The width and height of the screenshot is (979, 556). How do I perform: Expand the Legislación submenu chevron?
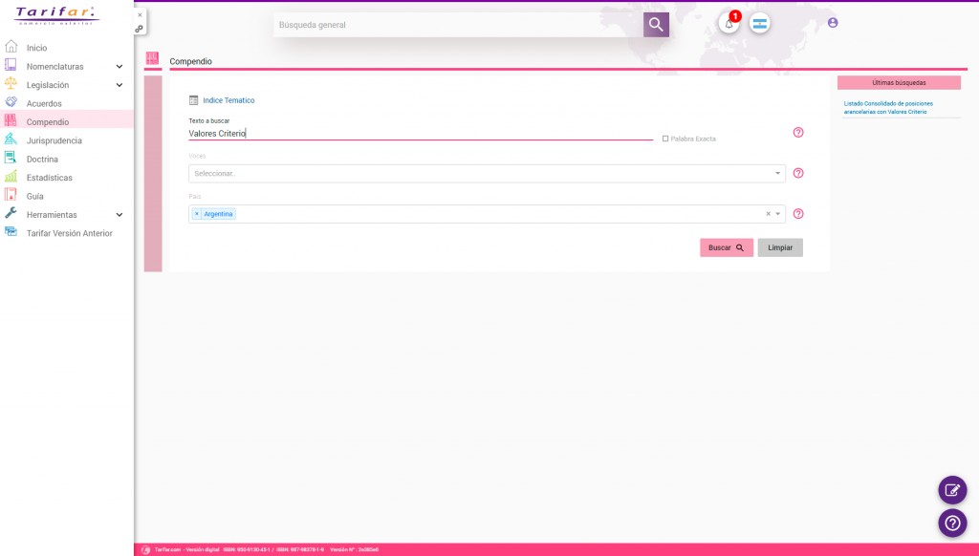pos(120,85)
